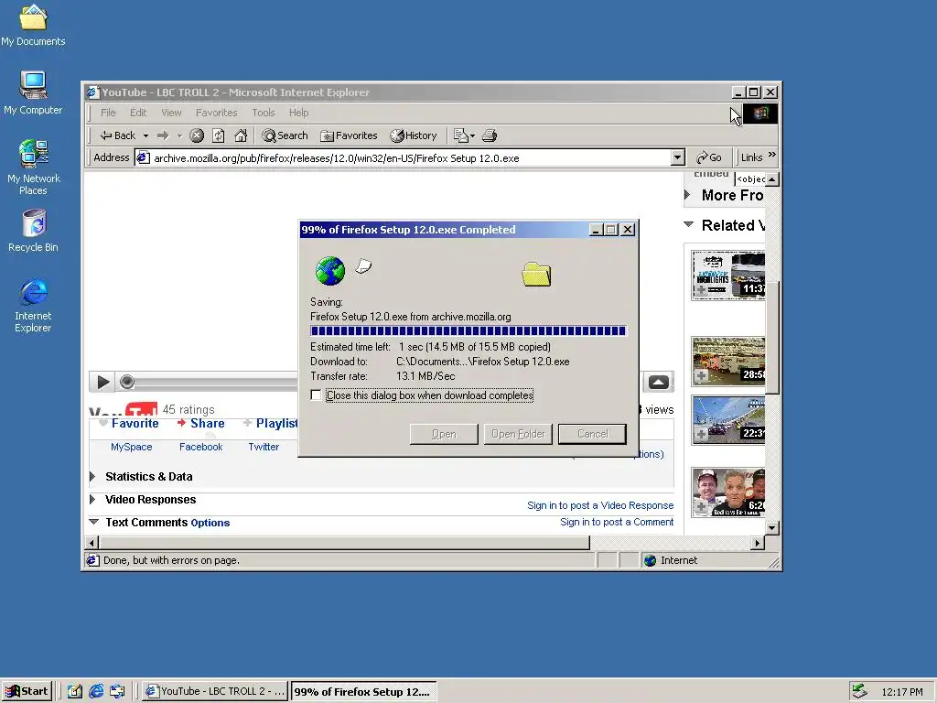Click Sign in to post a Comment
Screen dimensions: 937x703
(x=617, y=522)
